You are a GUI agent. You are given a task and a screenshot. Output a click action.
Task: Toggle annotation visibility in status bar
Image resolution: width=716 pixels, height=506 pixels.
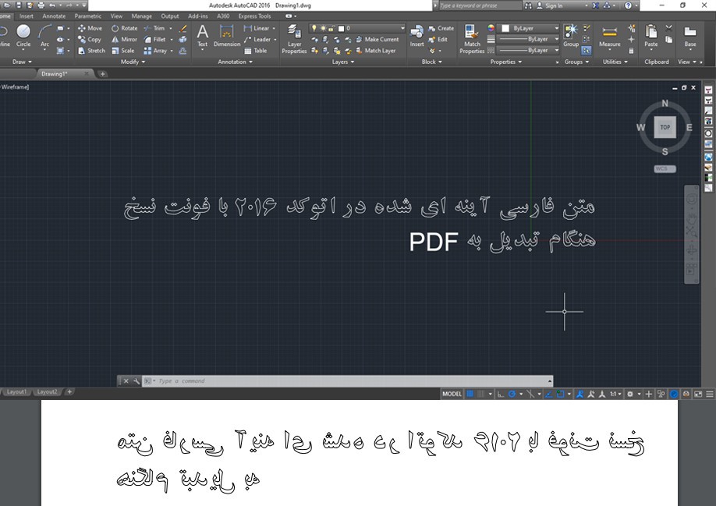(x=580, y=394)
